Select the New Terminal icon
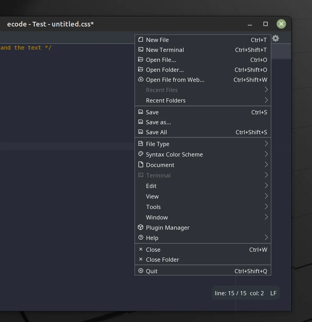 (141, 50)
